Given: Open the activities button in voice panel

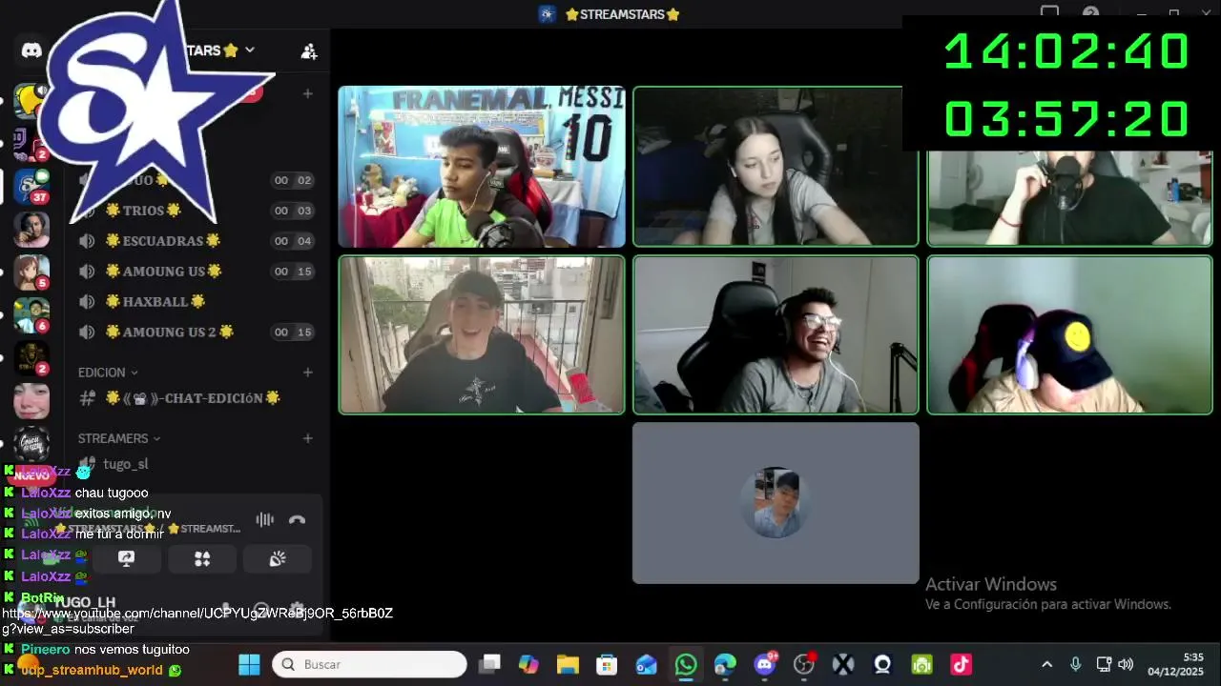Looking at the screenshot, I should (202, 559).
